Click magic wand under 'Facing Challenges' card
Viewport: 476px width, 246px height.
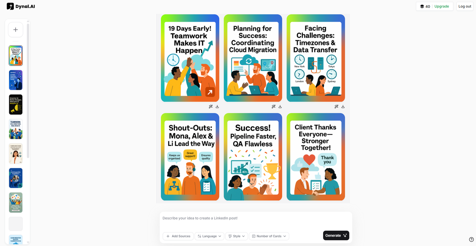pyautogui.click(x=337, y=106)
